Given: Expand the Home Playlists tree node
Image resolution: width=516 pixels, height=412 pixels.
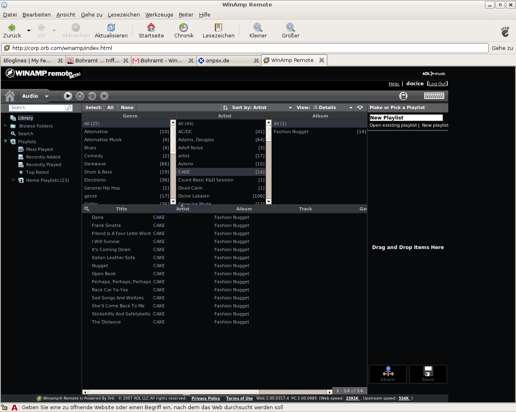Looking at the screenshot, I should pos(14,180).
